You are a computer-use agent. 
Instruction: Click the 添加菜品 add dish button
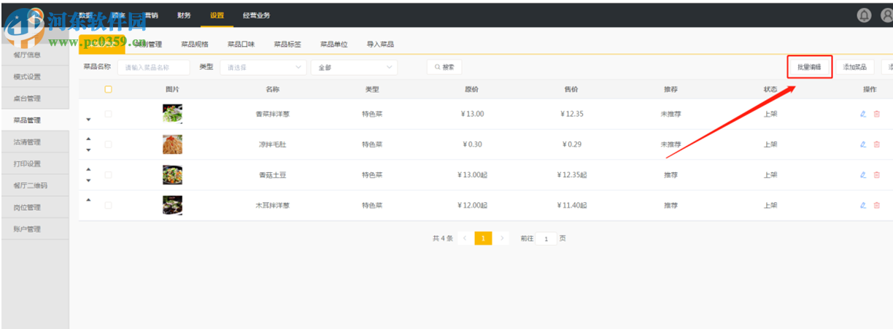coord(854,67)
